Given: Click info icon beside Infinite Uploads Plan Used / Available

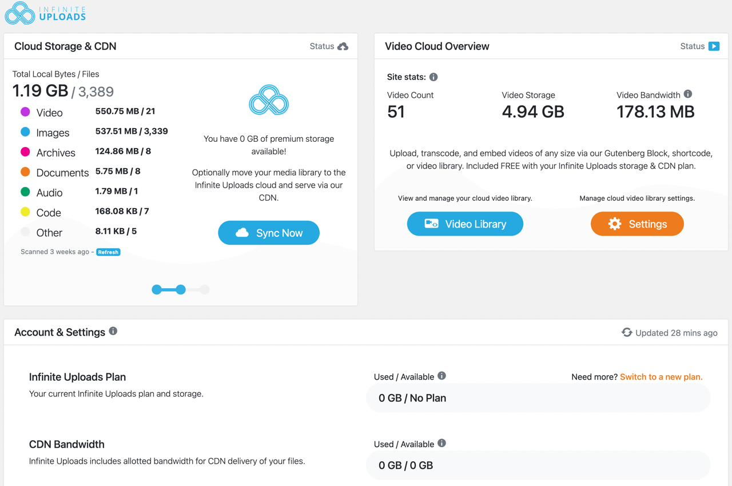Looking at the screenshot, I should [x=441, y=376].
